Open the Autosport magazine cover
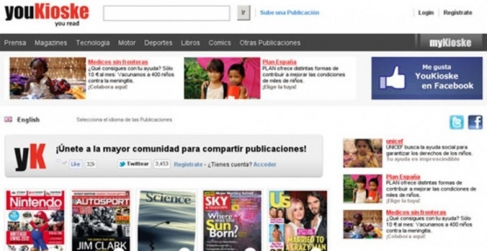The height and width of the screenshot is (251, 487). click(x=101, y=221)
